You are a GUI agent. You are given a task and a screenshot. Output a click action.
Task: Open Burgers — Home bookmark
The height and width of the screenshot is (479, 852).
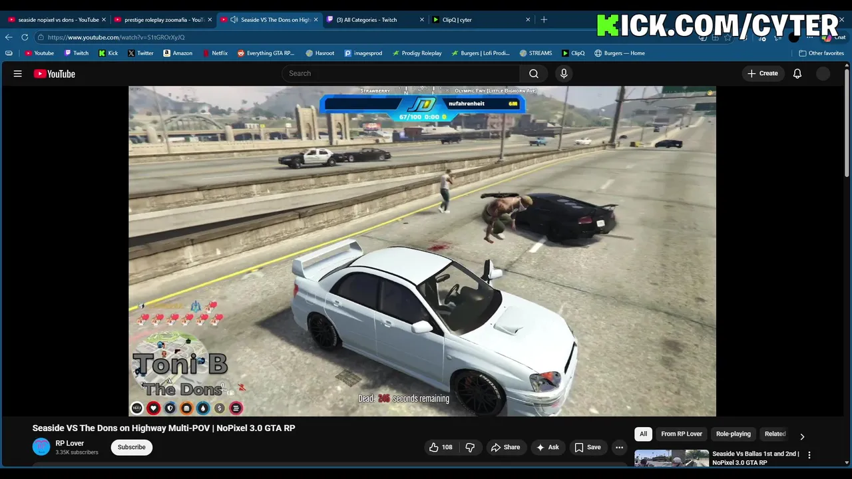pos(620,53)
